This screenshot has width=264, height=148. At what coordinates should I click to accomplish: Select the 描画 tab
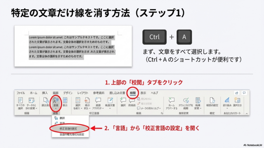tap(56, 93)
